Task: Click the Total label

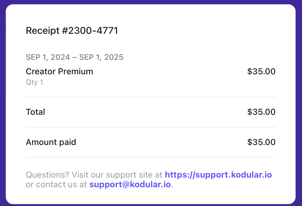Action: pos(35,112)
